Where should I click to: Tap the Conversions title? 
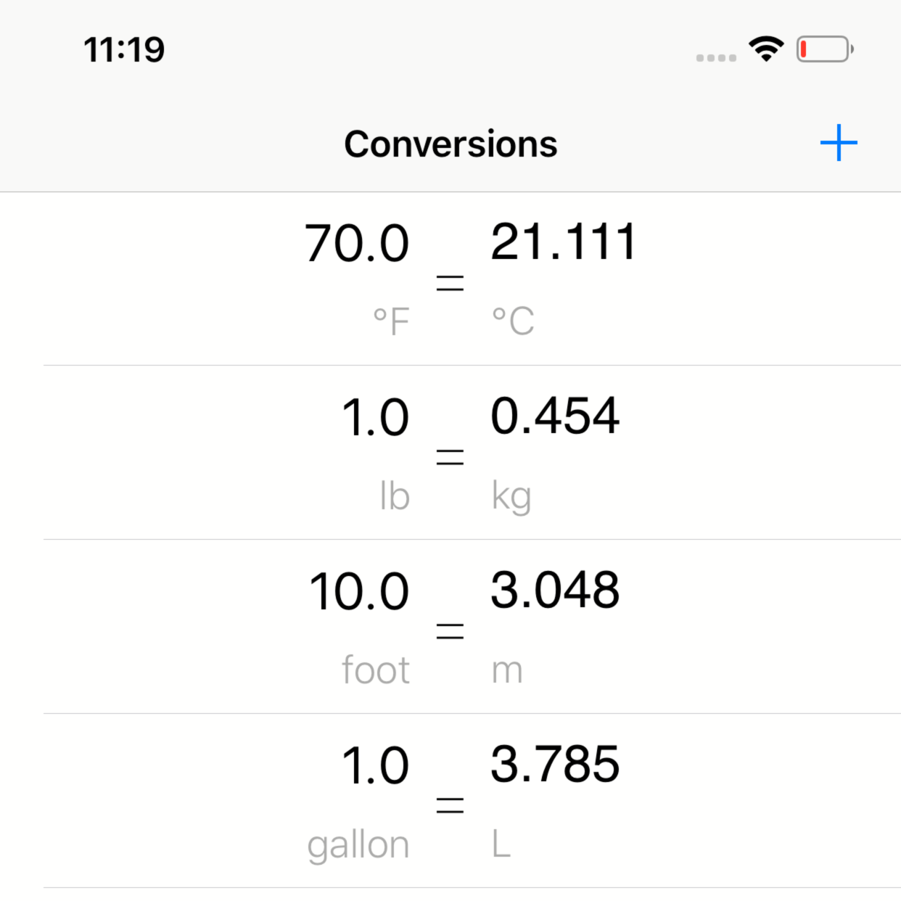450,144
